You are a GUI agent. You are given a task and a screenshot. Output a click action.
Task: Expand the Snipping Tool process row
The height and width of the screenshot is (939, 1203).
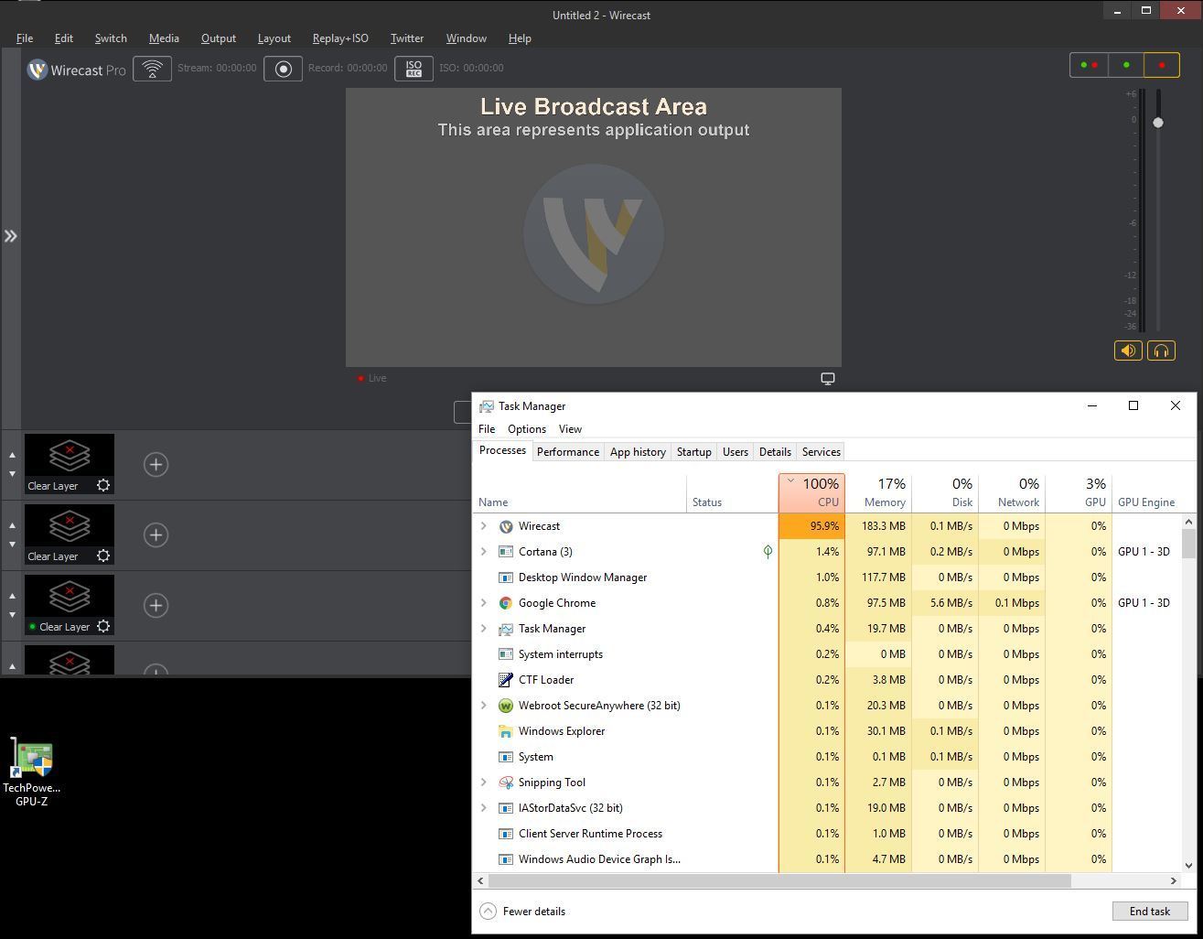(x=483, y=782)
